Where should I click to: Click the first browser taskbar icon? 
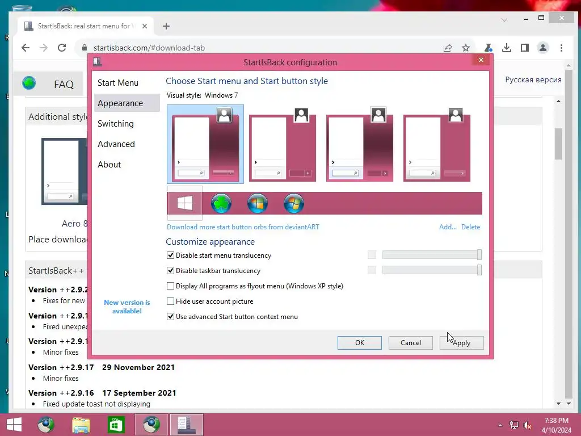click(x=46, y=425)
